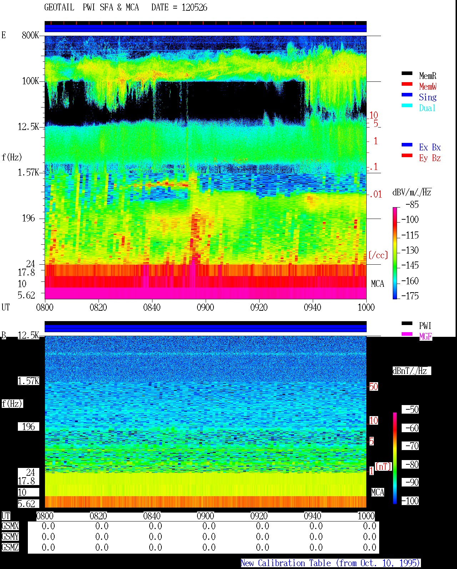
Task: Click the 'PWI' legend label
Action: pyautogui.click(x=425, y=326)
